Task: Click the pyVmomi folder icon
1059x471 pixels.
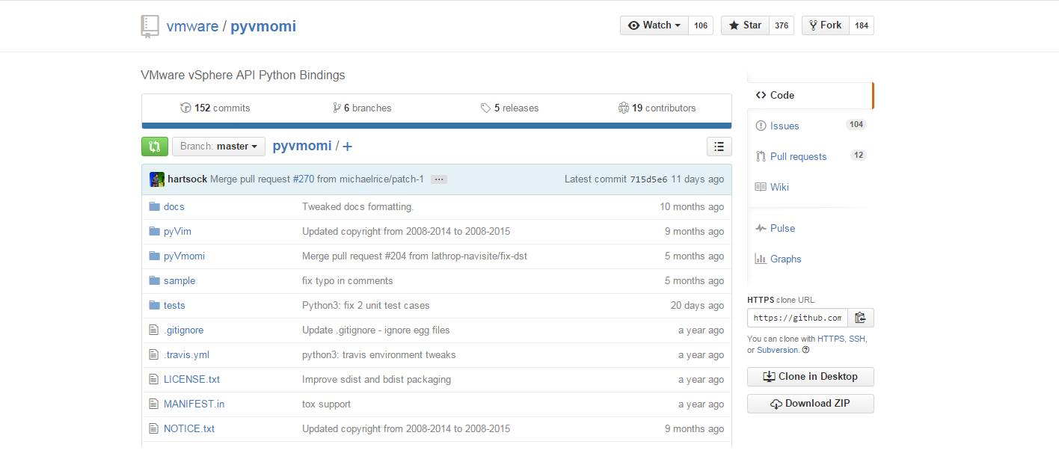Action: [155, 256]
